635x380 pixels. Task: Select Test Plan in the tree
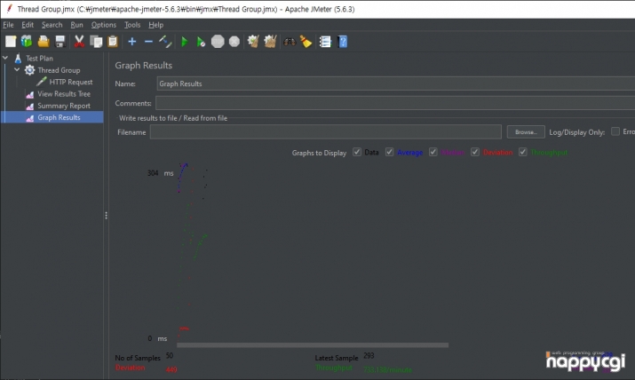coord(39,59)
